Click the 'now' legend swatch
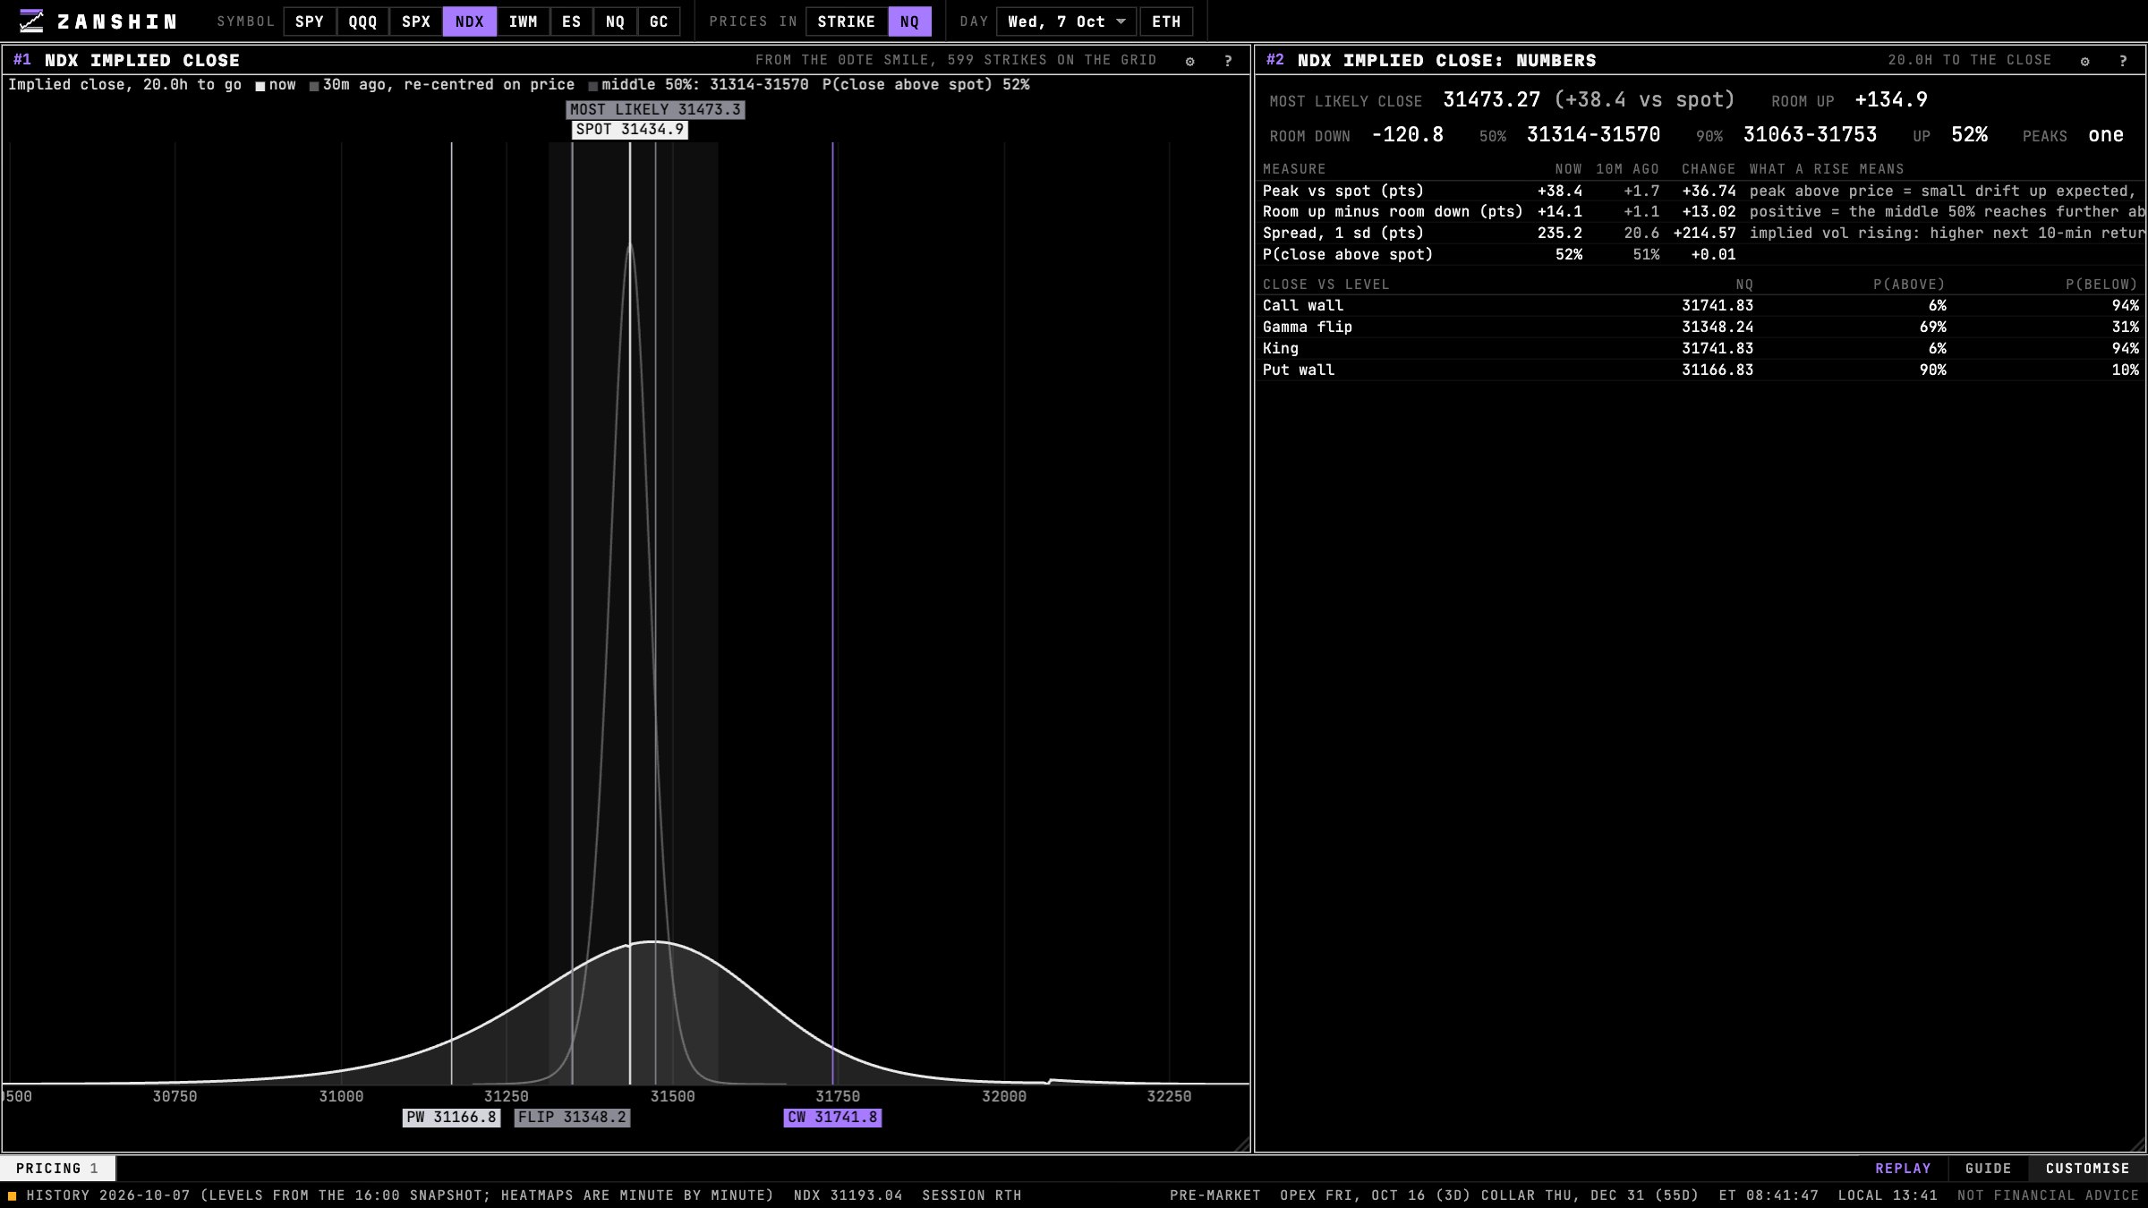 pyautogui.click(x=260, y=86)
